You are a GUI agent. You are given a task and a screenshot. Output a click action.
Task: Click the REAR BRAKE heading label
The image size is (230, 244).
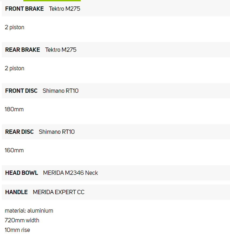click(x=23, y=50)
